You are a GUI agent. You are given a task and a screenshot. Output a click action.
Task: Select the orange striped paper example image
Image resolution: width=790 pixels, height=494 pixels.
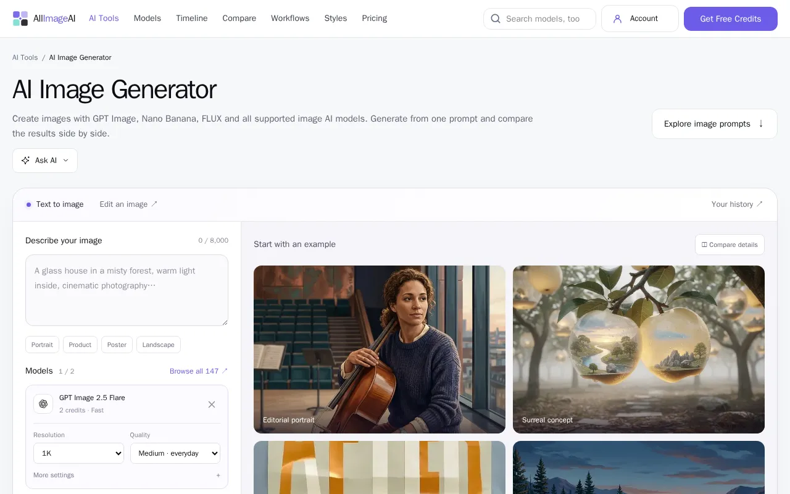pyautogui.click(x=380, y=467)
